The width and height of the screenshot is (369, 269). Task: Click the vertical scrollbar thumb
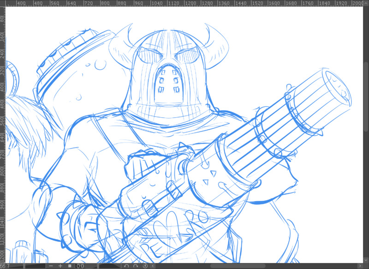[366, 96]
